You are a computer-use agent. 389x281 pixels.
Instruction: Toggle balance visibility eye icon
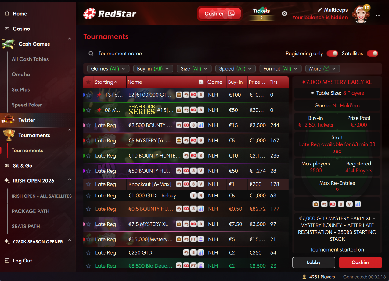pos(284,14)
